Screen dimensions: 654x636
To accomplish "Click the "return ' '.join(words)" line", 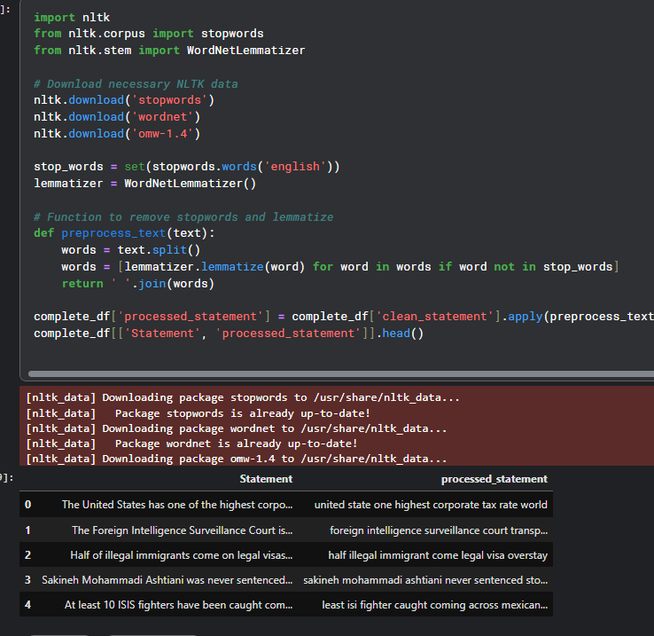I will coord(138,284).
